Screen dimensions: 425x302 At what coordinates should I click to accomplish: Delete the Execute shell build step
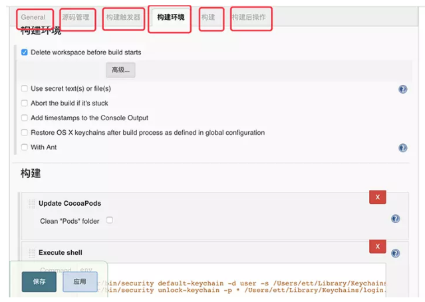pos(378,246)
